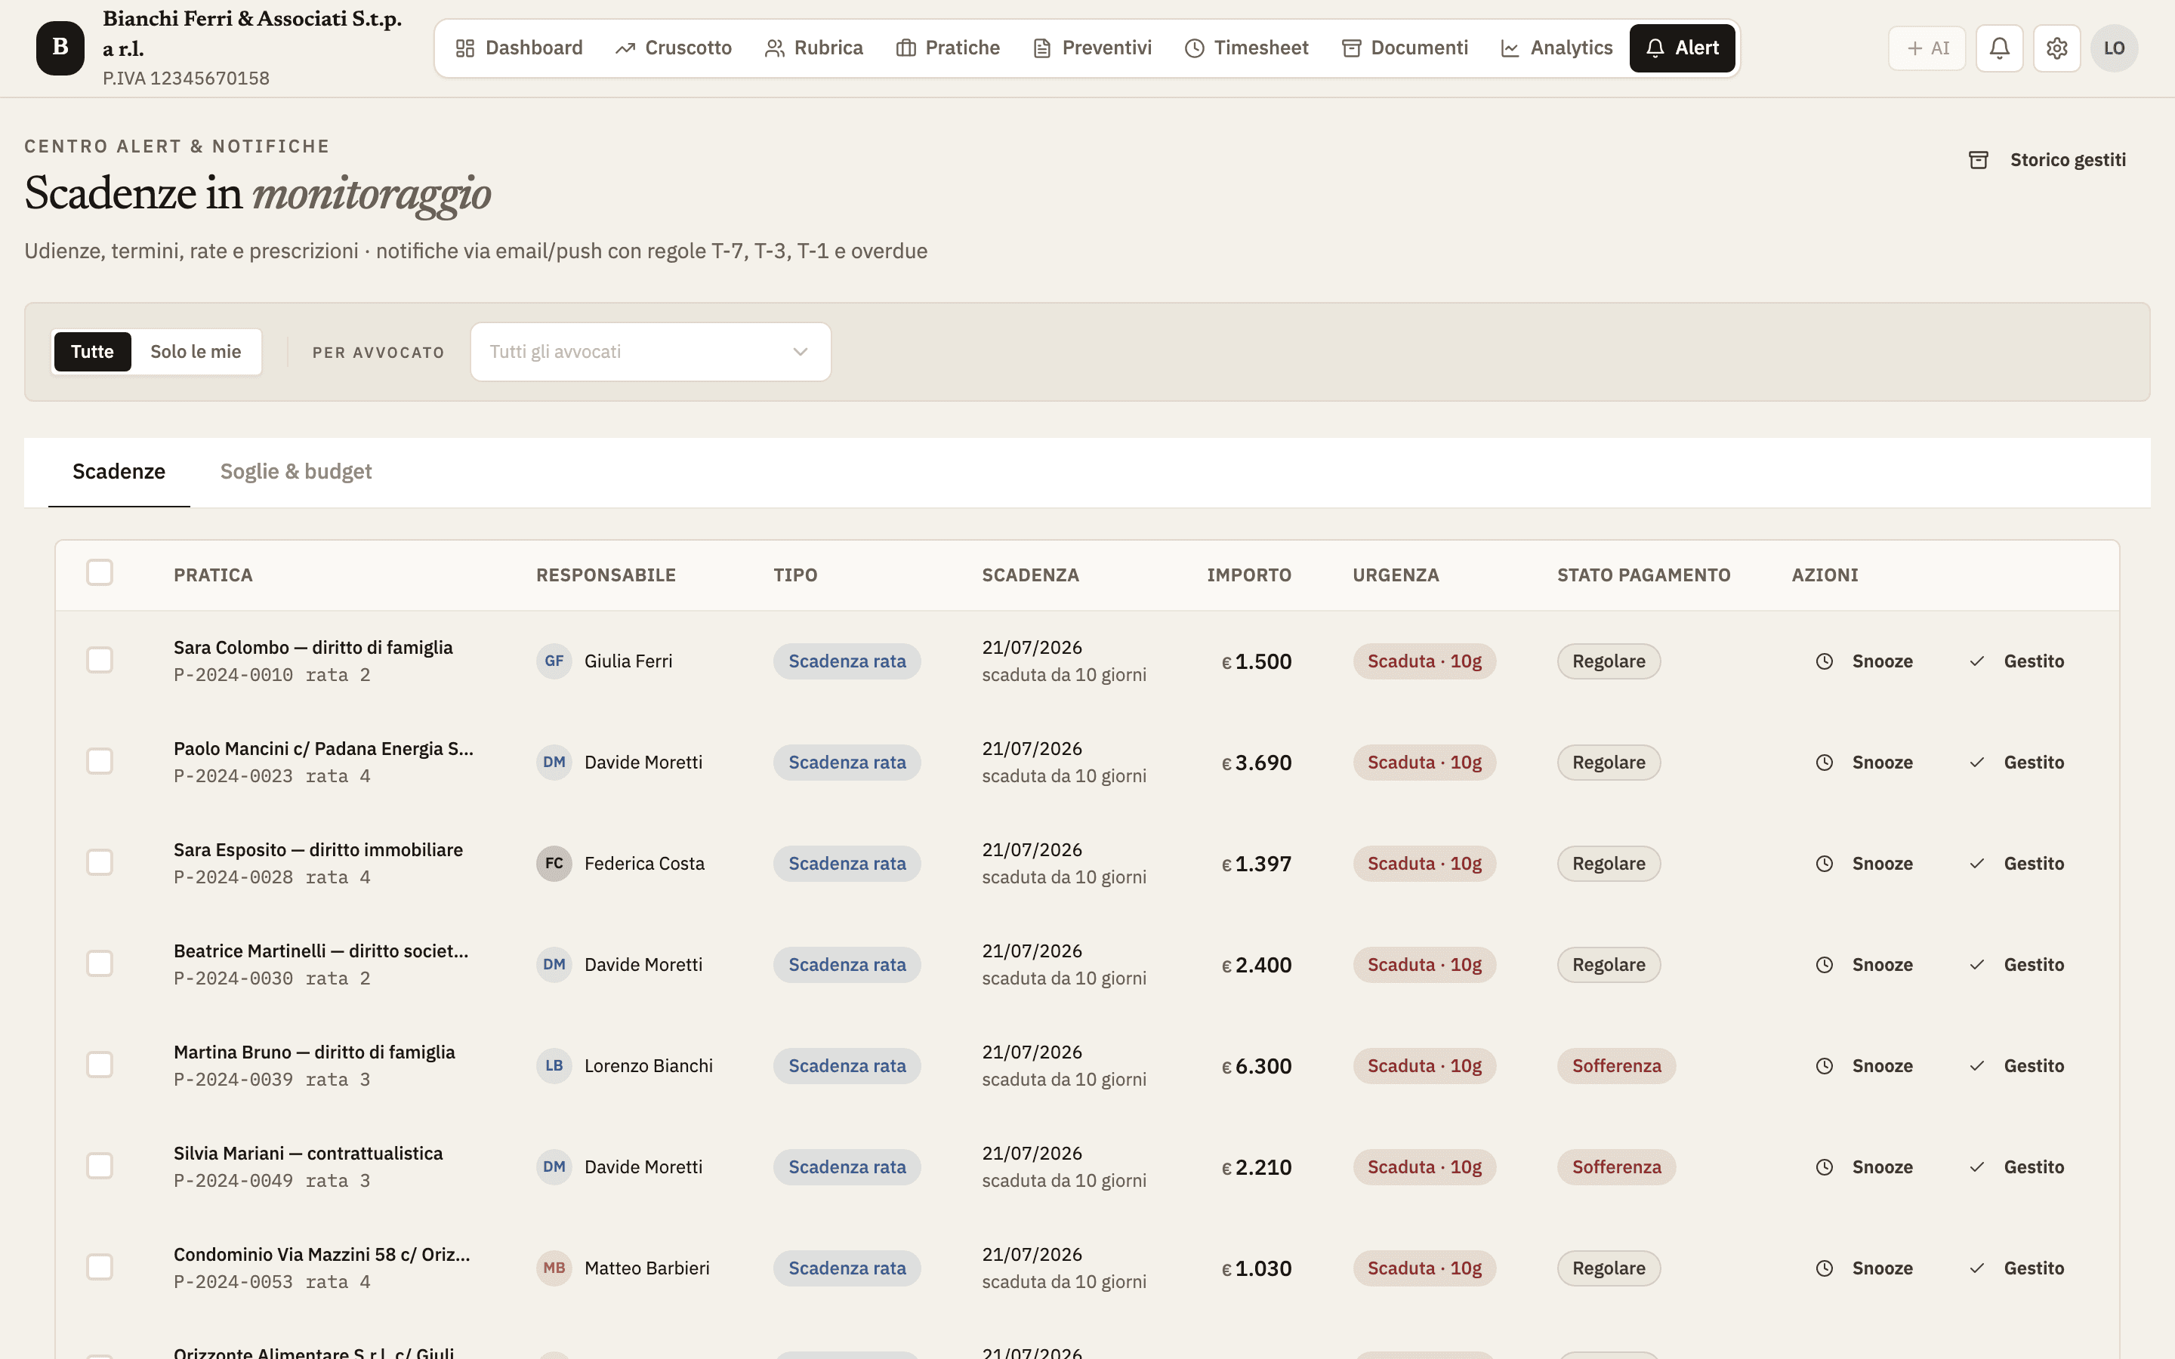This screenshot has height=1359, width=2175.
Task: Toggle select-all checkbox in table header
Action: [100, 572]
